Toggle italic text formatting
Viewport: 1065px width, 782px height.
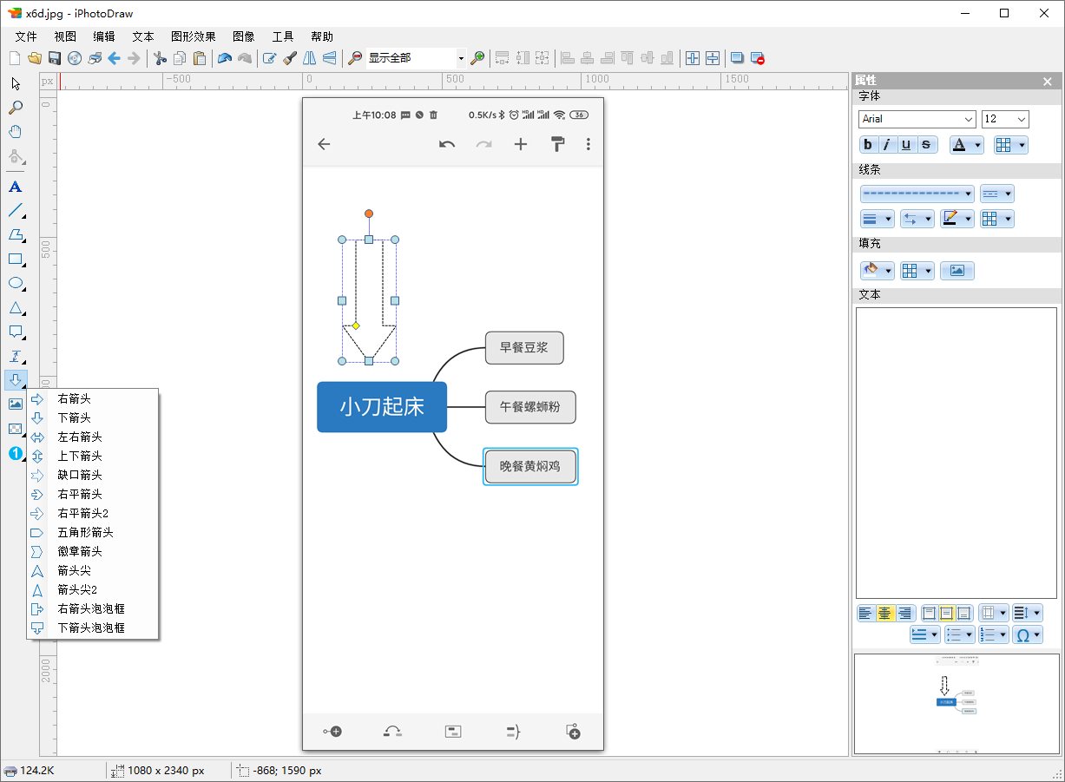(x=887, y=145)
